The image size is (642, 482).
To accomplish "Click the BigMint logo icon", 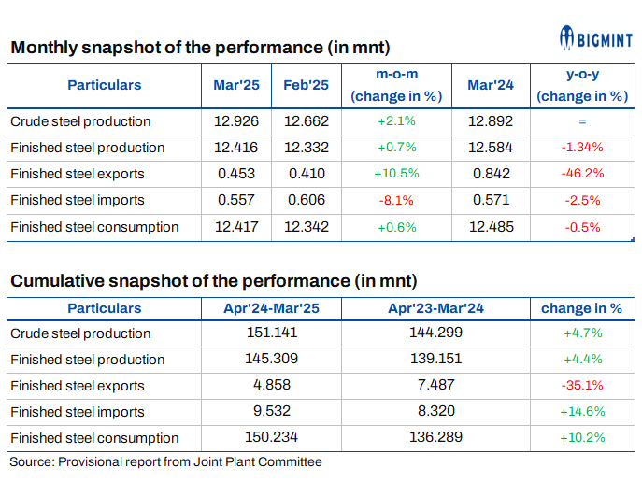I will click(568, 38).
